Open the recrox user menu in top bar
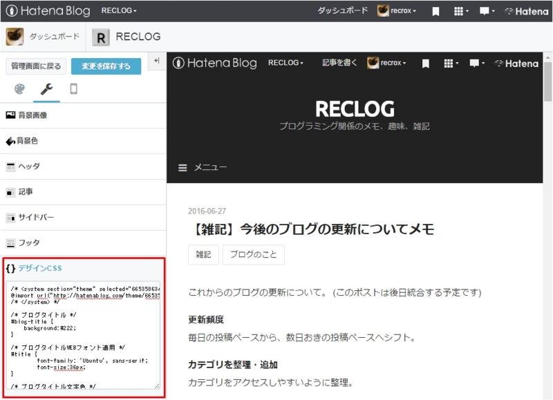The width and height of the screenshot is (553, 400). click(x=397, y=11)
